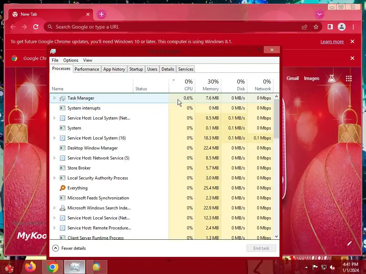Click the Everything process search icon
This screenshot has height=274, width=366.
click(x=62, y=188)
